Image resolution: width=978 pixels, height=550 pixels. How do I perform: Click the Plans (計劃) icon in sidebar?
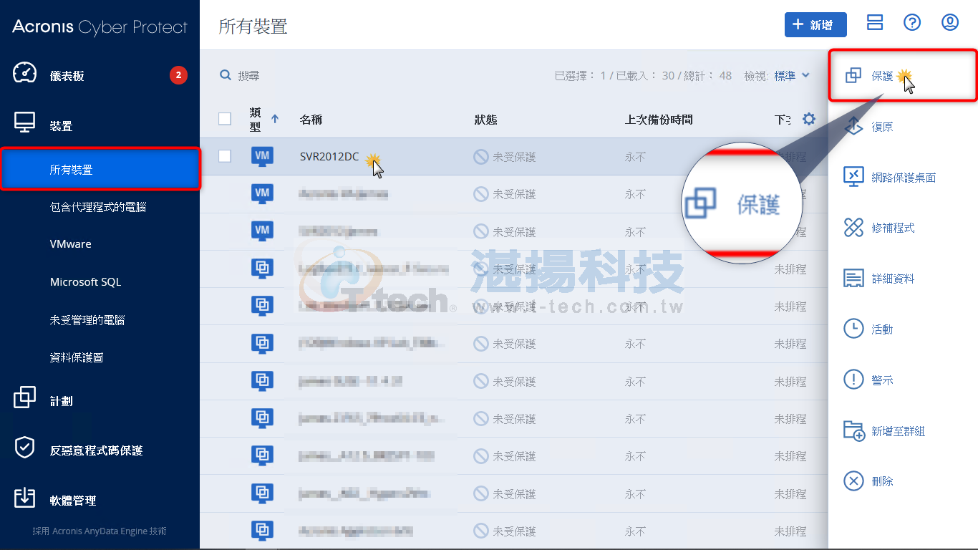pyautogui.click(x=25, y=398)
